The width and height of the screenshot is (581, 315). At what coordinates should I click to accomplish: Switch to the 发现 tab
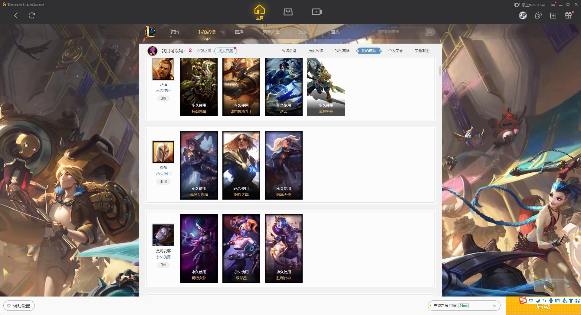point(303,32)
